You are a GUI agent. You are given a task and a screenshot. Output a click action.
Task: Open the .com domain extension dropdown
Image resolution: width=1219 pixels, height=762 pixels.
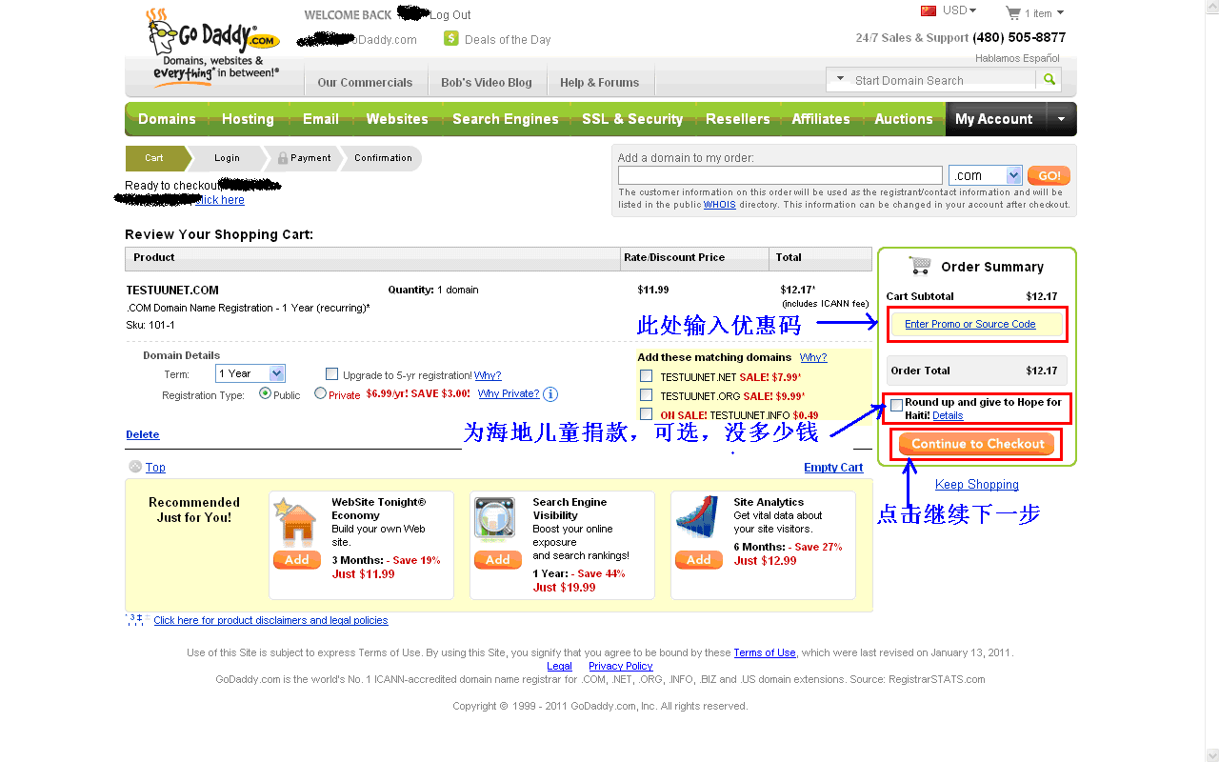click(x=986, y=175)
